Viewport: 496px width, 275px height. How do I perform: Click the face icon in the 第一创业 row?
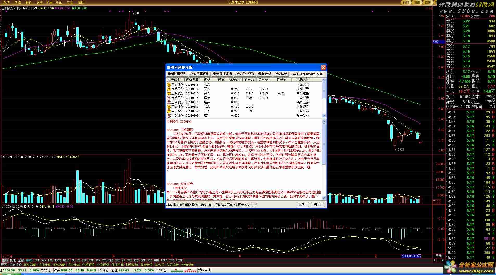pyautogui.click(x=169, y=116)
